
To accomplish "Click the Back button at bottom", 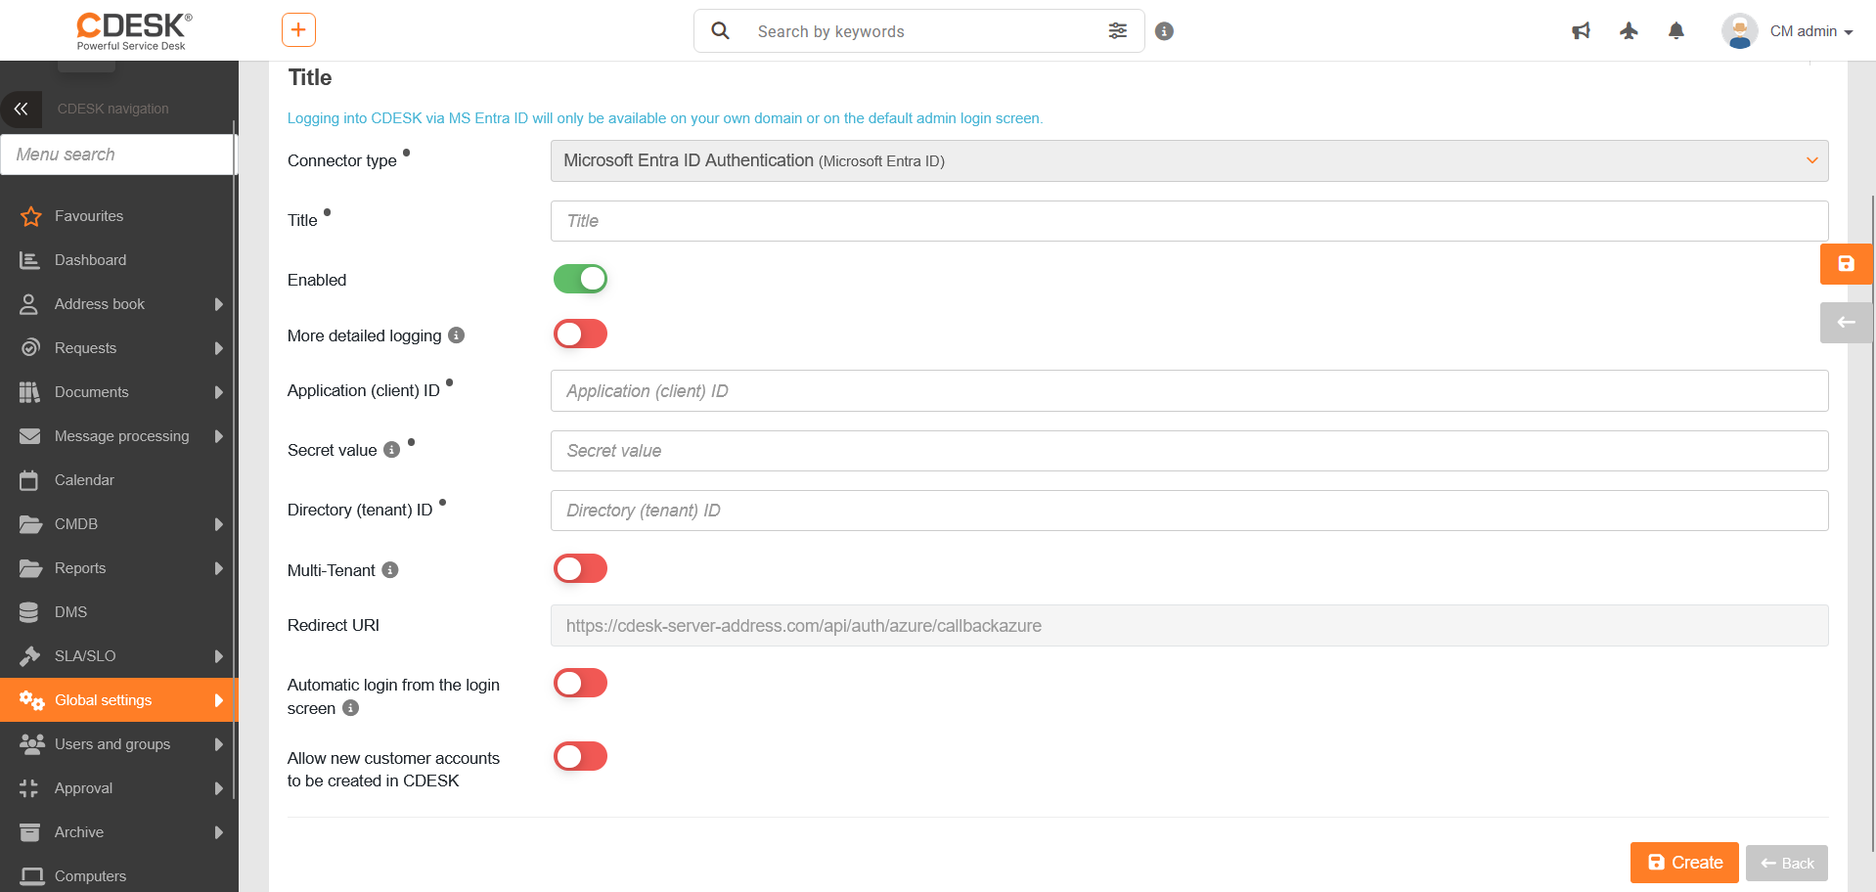I will (x=1787, y=863).
